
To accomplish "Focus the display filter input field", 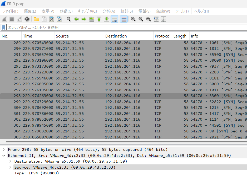I will pyautogui.click(x=127, y=27).
